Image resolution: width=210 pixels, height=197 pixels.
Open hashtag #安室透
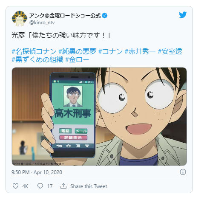point(170,51)
